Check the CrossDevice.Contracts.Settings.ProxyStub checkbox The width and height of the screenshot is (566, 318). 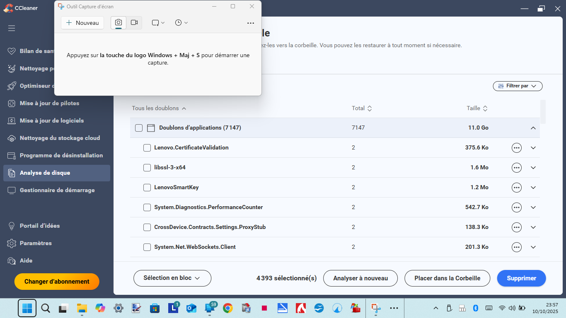pyautogui.click(x=147, y=227)
